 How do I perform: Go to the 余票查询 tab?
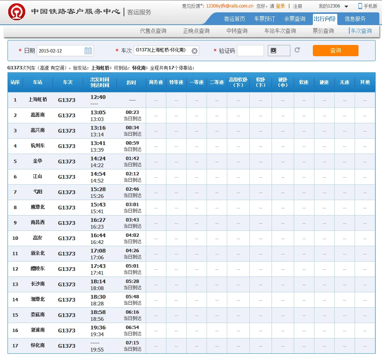coord(294,19)
